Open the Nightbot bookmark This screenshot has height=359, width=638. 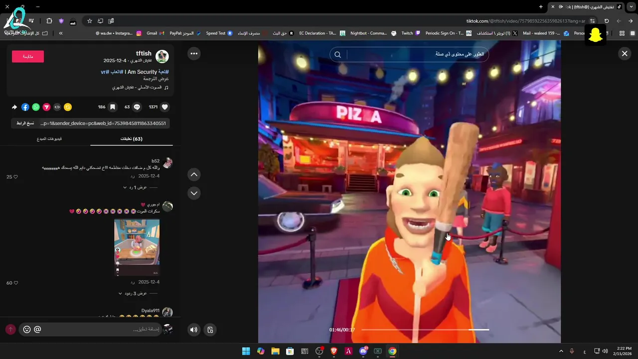click(x=373, y=33)
